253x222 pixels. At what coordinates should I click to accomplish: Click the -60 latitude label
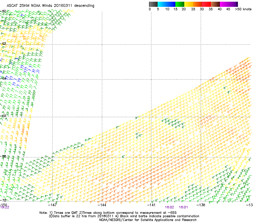pos(3,11)
